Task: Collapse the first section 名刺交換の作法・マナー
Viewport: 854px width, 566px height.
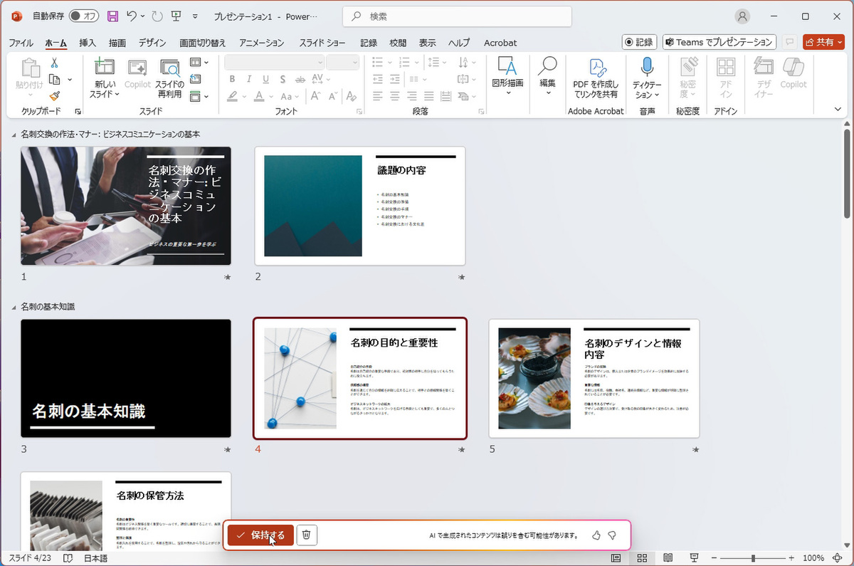Action: (x=14, y=134)
